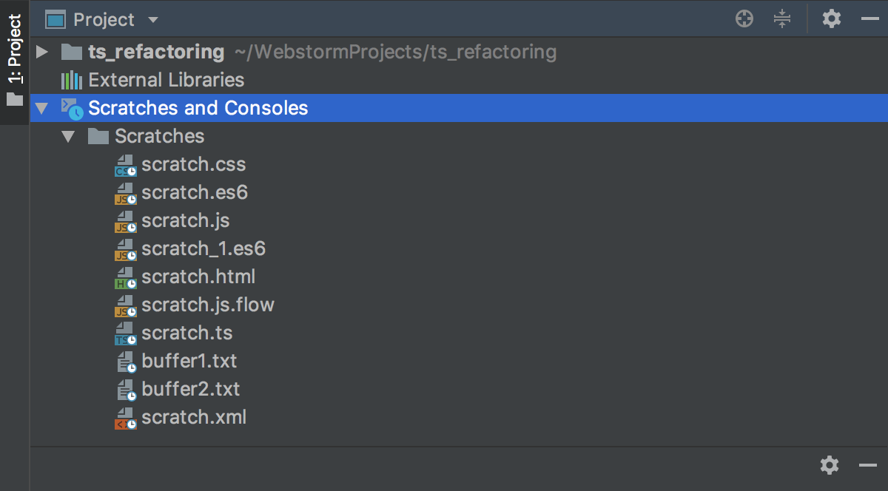
Task: Open the Project view dropdown
Action: pyautogui.click(x=153, y=20)
